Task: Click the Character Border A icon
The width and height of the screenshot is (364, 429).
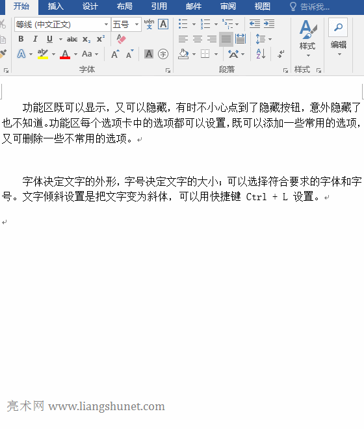Action: pos(163,24)
